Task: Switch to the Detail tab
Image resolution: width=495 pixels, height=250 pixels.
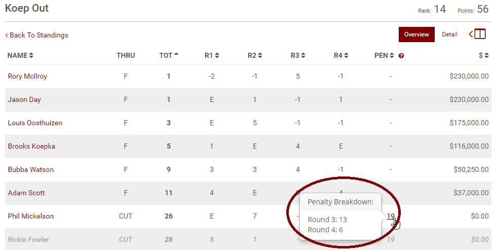Action: click(x=449, y=34)
